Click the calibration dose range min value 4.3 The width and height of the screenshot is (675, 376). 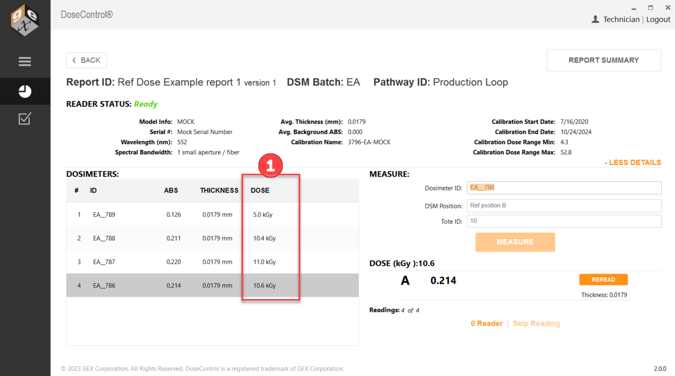click(x=564, y=142)
